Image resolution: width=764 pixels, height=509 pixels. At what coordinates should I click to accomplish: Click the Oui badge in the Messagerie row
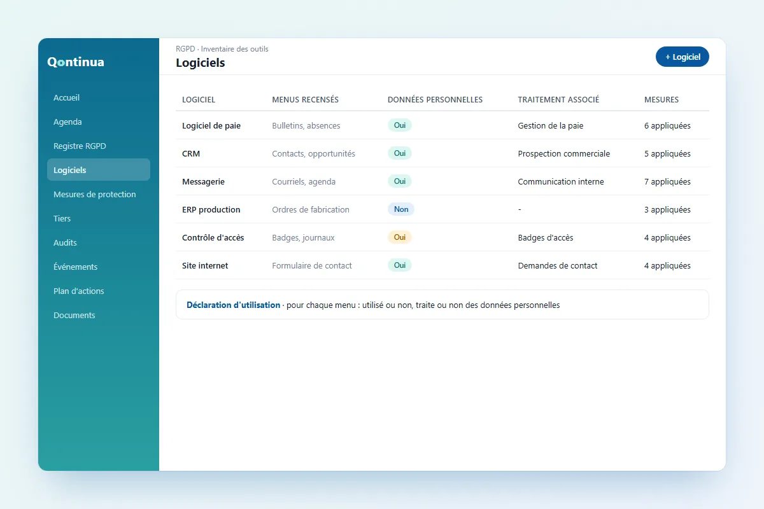(x=400, y=181)
